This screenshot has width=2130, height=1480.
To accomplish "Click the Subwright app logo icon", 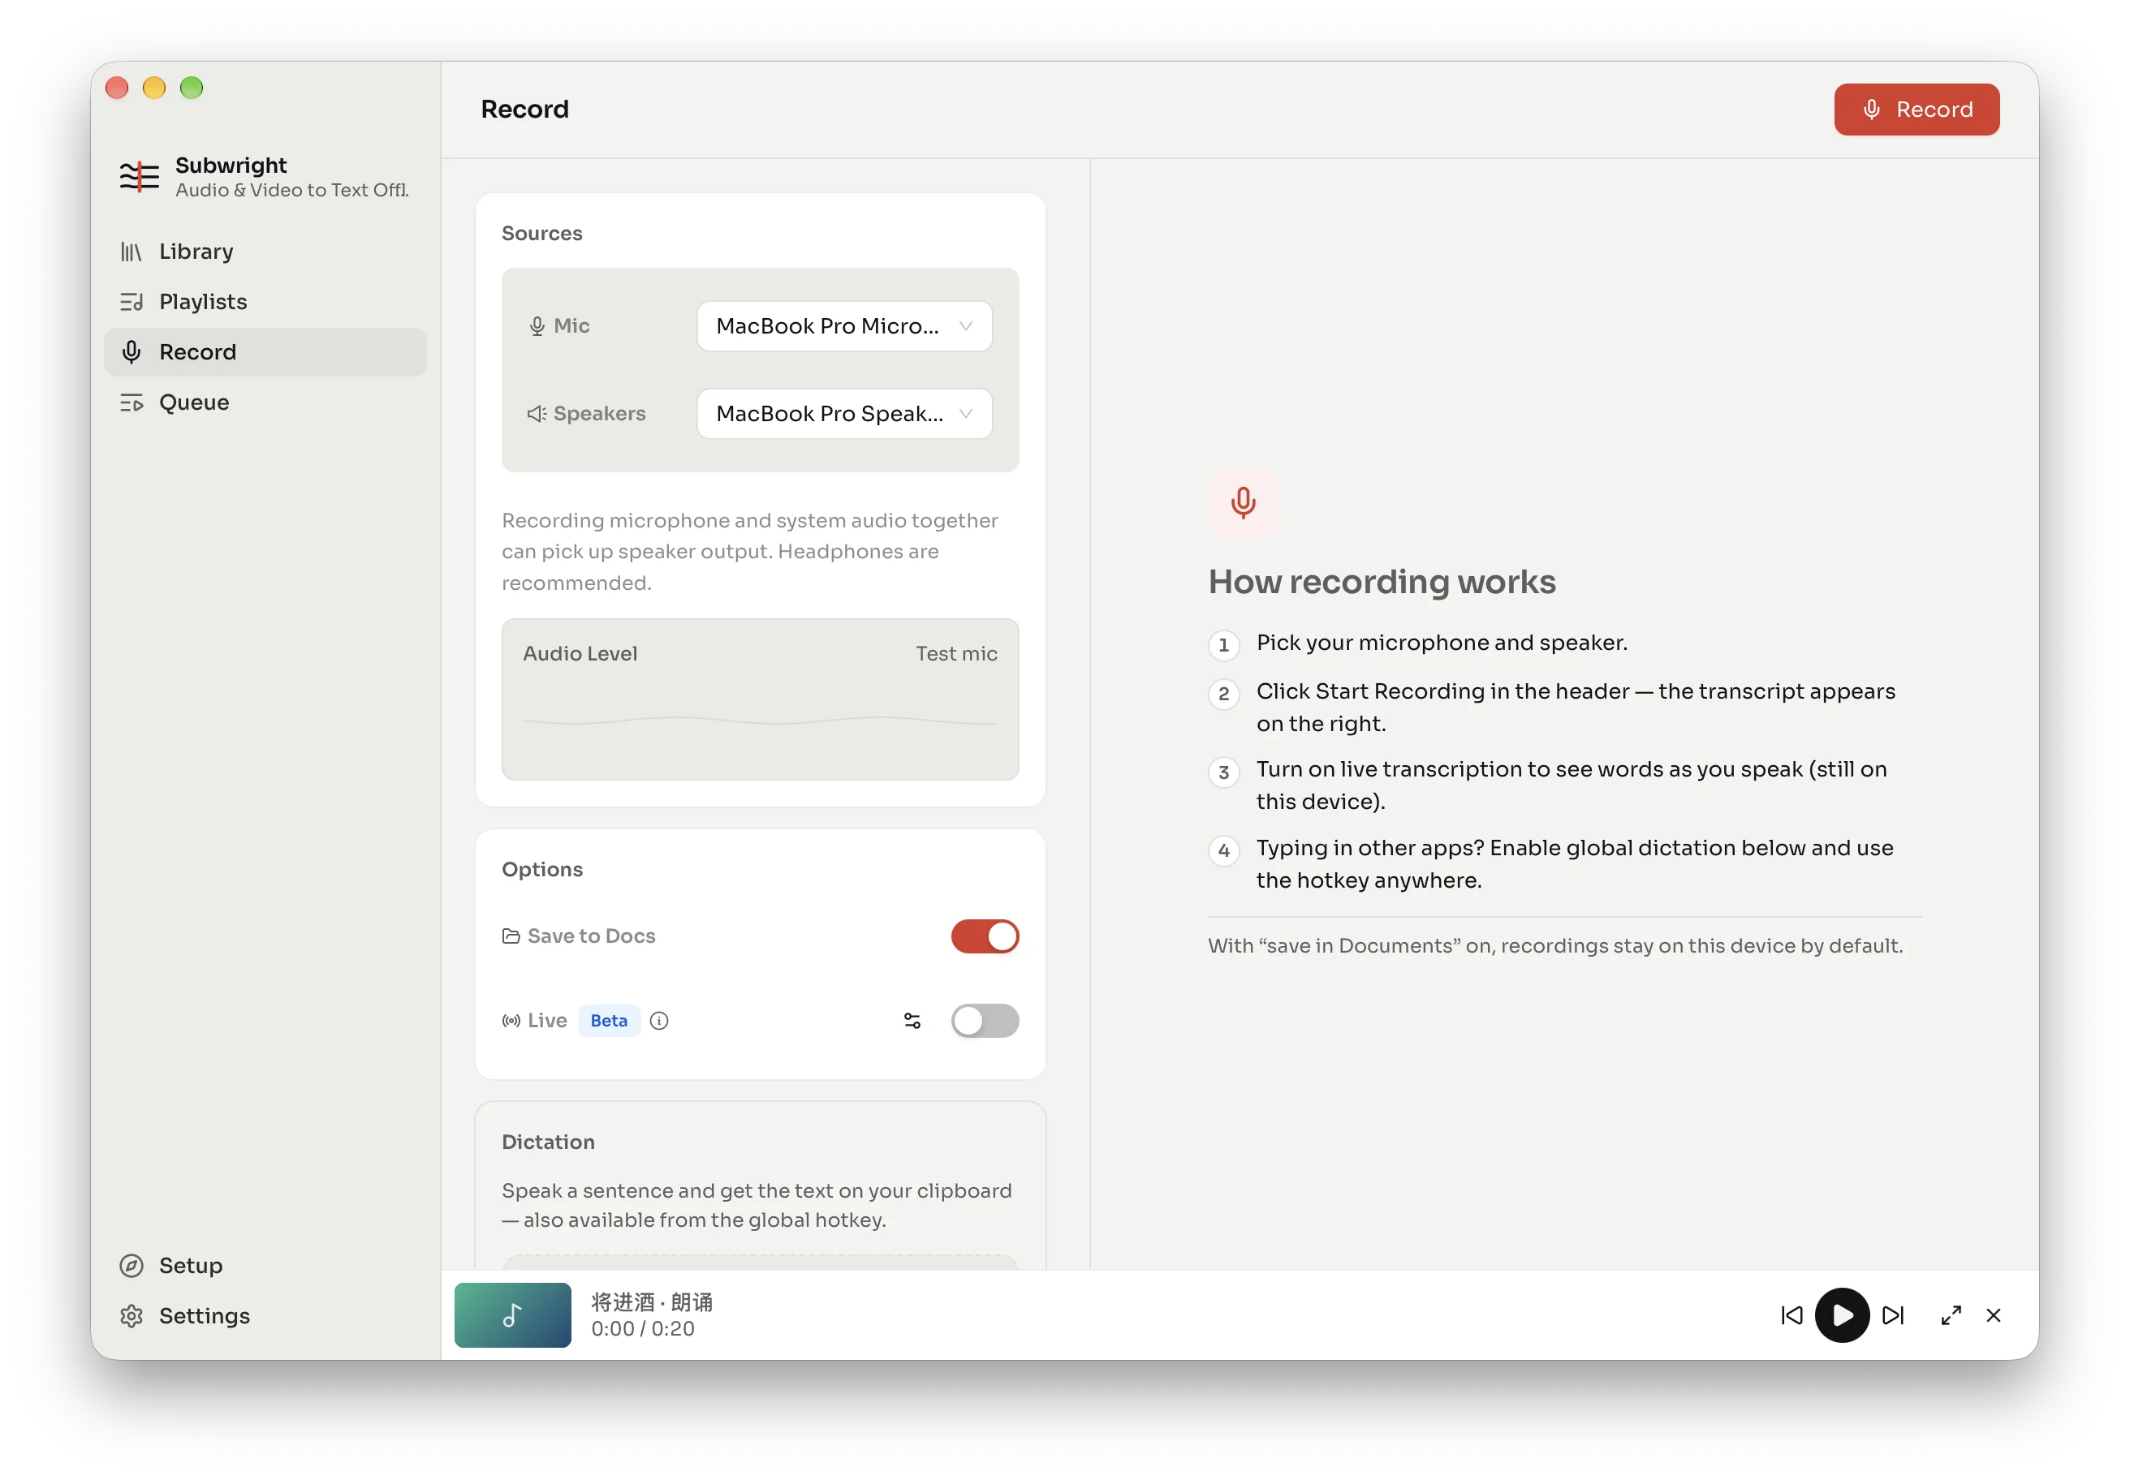I will coord(139,175).
